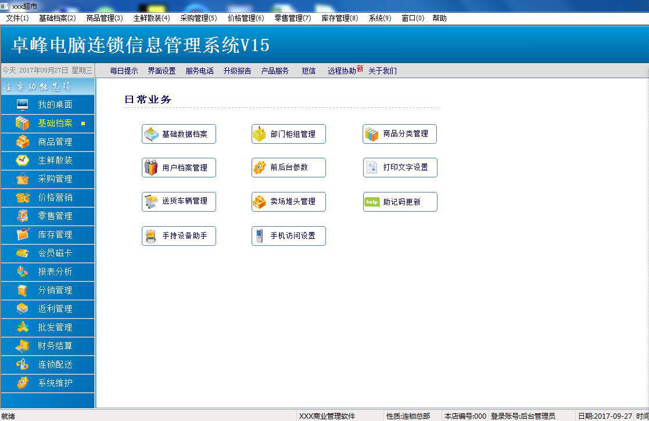Open the 文件(1) menu

pos(17,18)
